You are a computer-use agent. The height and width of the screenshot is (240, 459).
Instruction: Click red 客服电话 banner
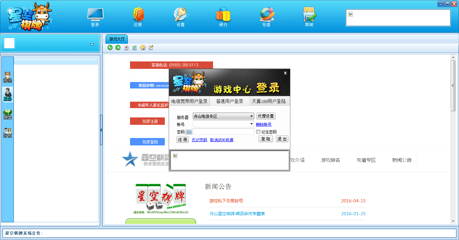pyautogui.click(x=172, y=65)
